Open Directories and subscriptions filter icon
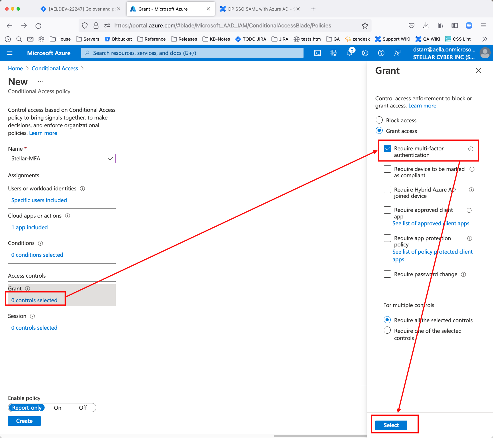Screen dimensions: 493x438 click(x=334, y=53)
